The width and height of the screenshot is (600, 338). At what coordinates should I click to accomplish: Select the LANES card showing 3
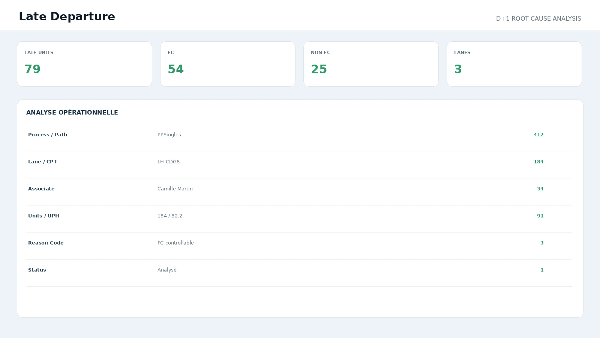pyautogui.click(x=514, y=64)
